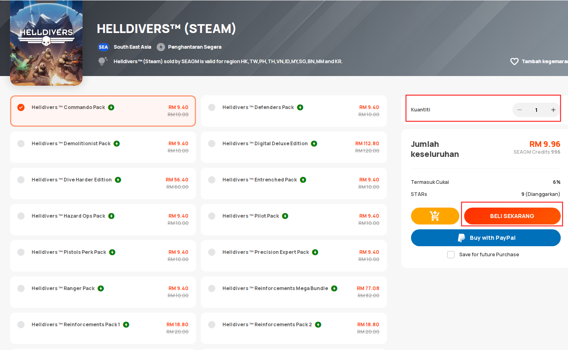Increase quantity with the plus button
Viewport: 568px width, 350px height.
point(554,110)
